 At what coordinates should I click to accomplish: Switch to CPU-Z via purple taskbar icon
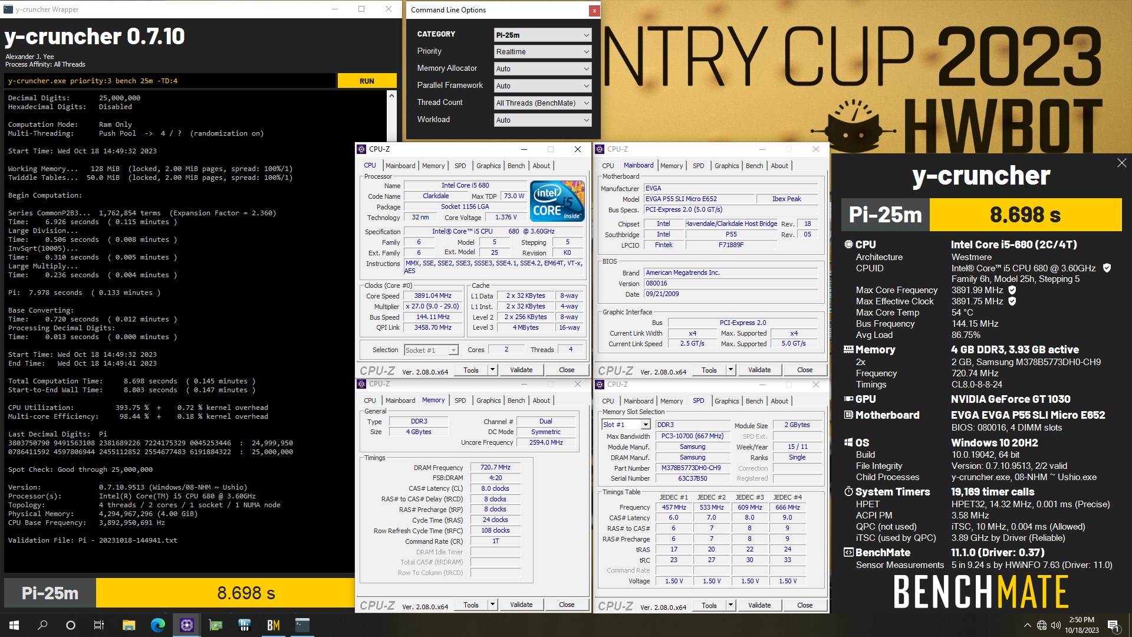tap(186, 625)
